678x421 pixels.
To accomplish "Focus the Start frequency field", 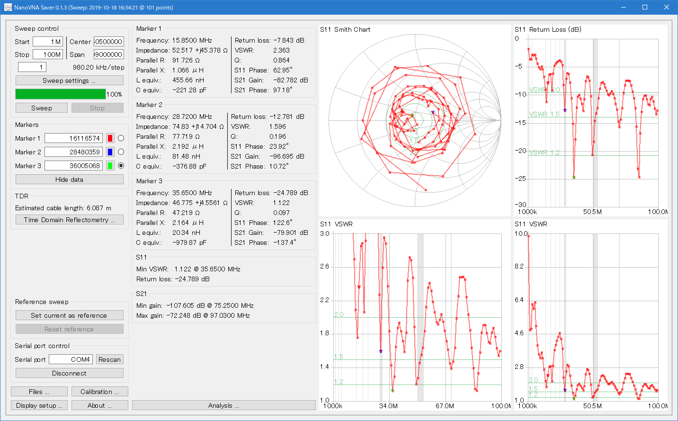I will coord(48,42).
